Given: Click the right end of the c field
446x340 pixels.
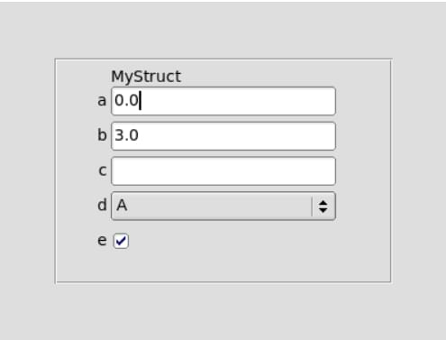Looking at the screenshot, I should coord(327,171).
